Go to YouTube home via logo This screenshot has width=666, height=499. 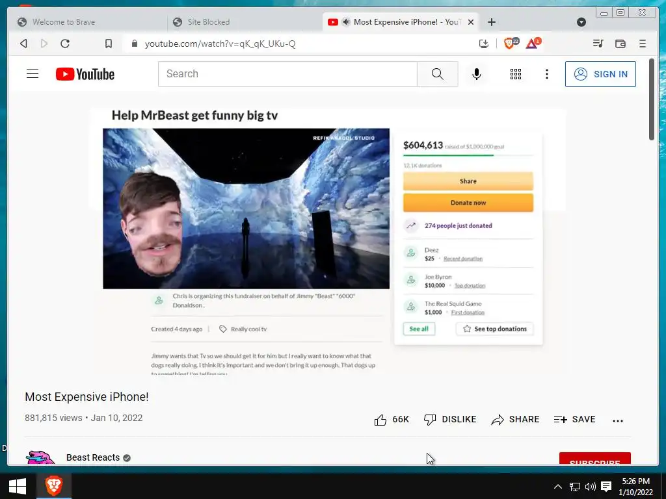pyautogui.click(x=85, y=74)
